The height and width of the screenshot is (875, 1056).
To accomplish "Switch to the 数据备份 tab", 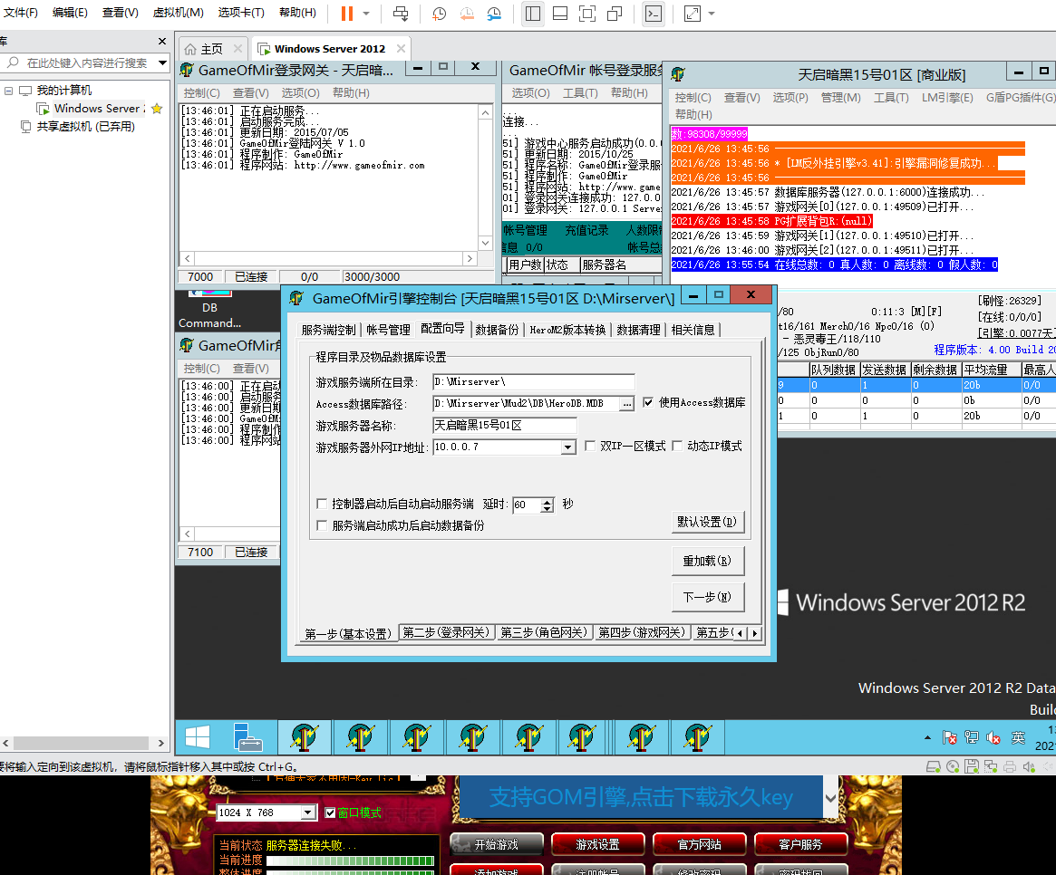I will coord(497,330).
